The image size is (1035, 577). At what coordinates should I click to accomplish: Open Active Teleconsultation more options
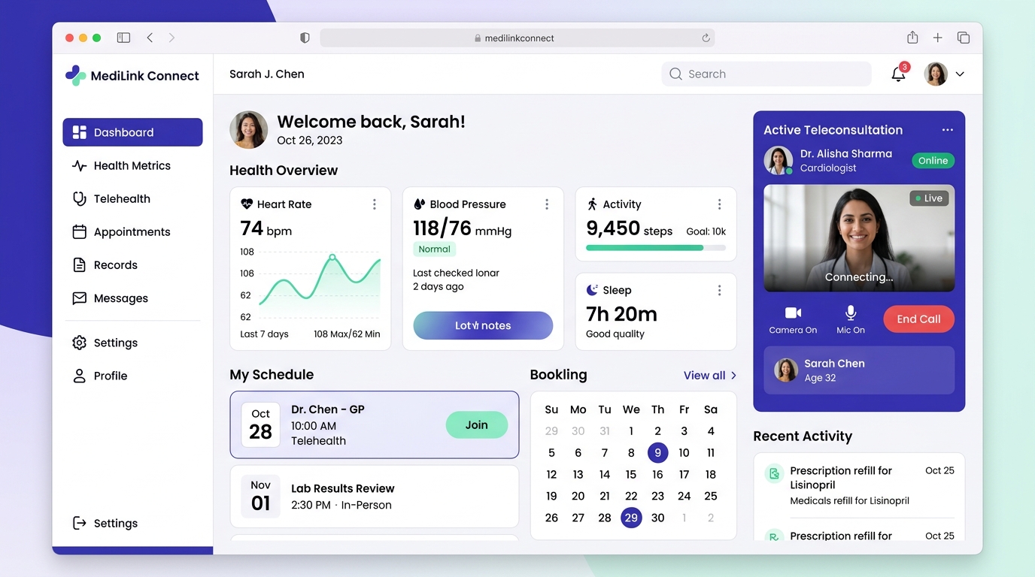[948, 130]
